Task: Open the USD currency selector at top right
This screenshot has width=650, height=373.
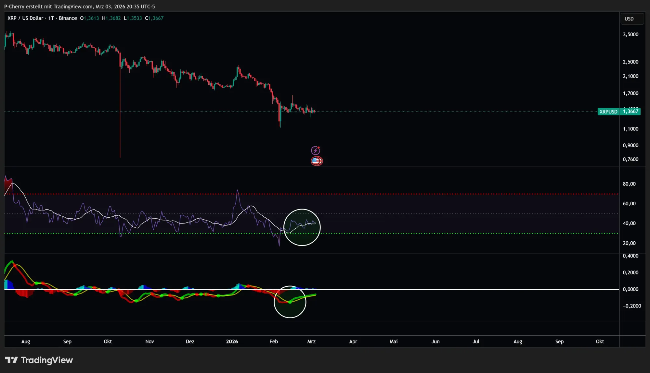Action: pyautogui.click(x=632, y=18)
